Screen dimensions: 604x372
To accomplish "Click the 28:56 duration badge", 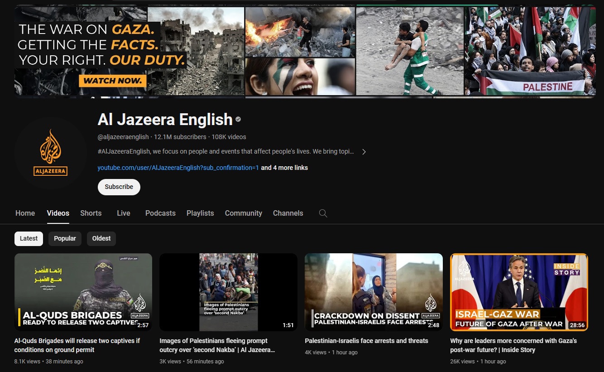I will pyautogui.click(x=577, y=325).
